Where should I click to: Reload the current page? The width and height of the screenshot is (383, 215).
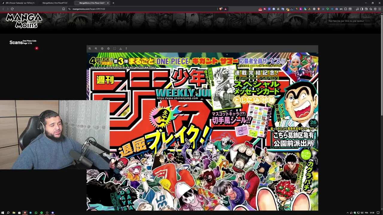[x=12, y=9]
